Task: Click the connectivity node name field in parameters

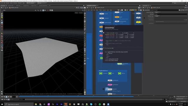Action: (164, 10)
